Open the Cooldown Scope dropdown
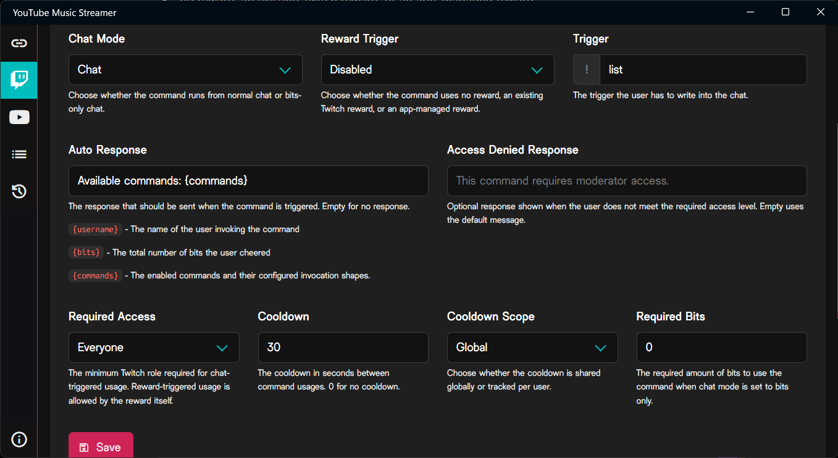This screenshot has height=458, width=838. 532,348
